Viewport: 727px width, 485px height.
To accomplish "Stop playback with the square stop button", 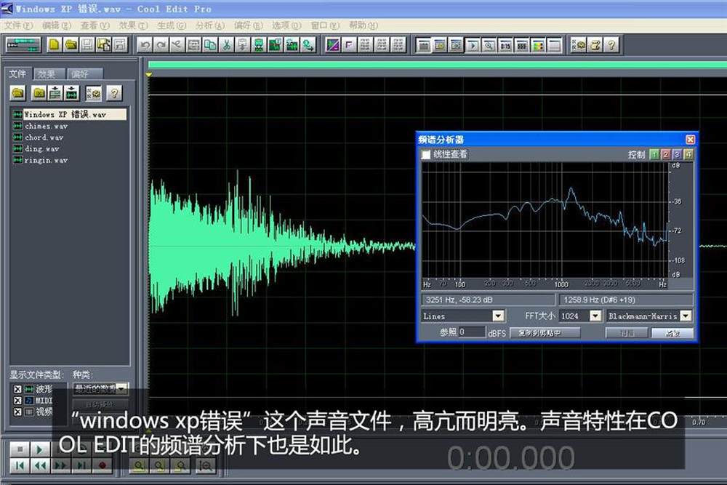I will tap(20, 449).
